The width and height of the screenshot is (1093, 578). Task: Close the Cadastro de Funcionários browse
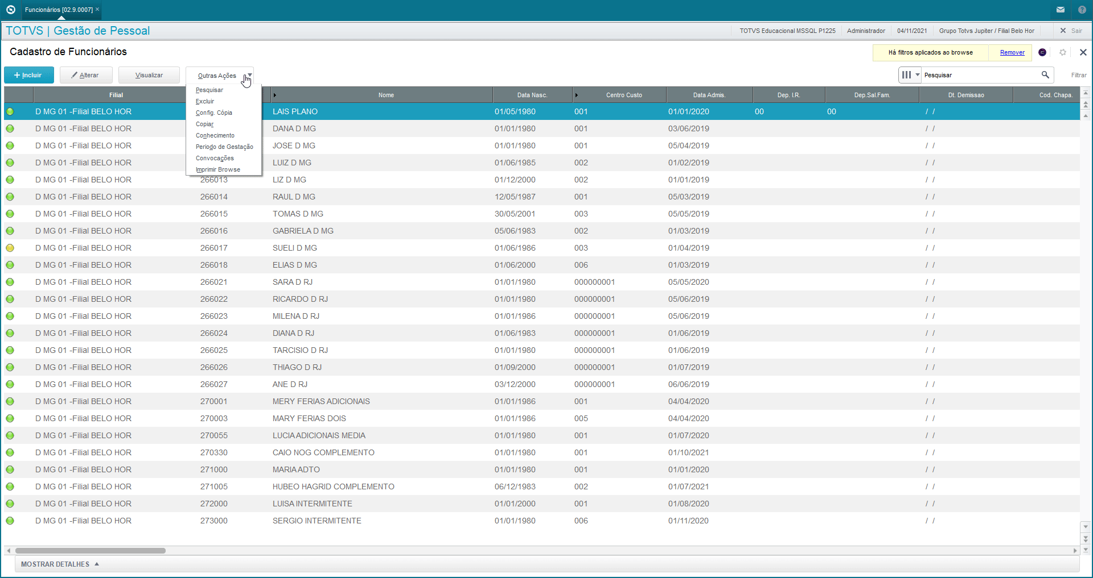click(1083, 52)
